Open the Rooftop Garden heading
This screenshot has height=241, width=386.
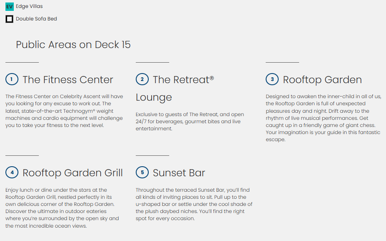click(322, 80)
